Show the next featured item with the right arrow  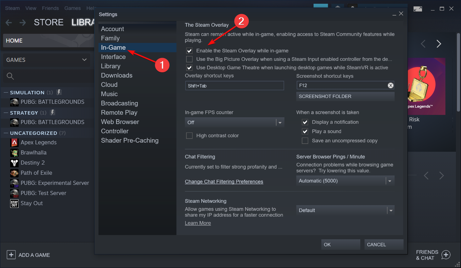[x=439, y=44]
